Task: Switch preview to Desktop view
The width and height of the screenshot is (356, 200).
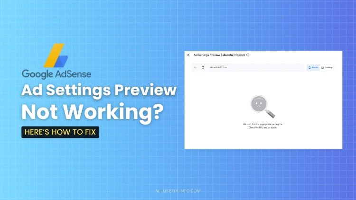Action: pyautogui.click(x=327, y=68)
